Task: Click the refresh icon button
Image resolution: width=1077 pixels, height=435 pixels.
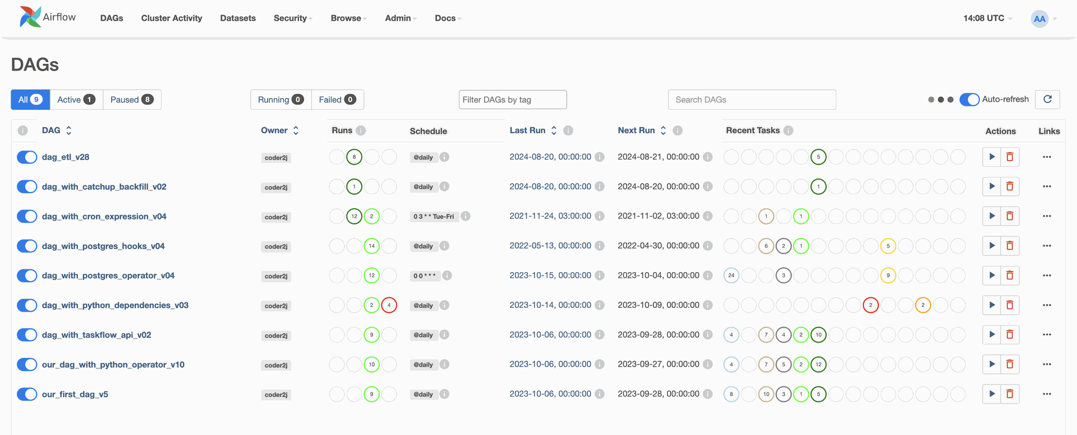Action: [1047, 99]
